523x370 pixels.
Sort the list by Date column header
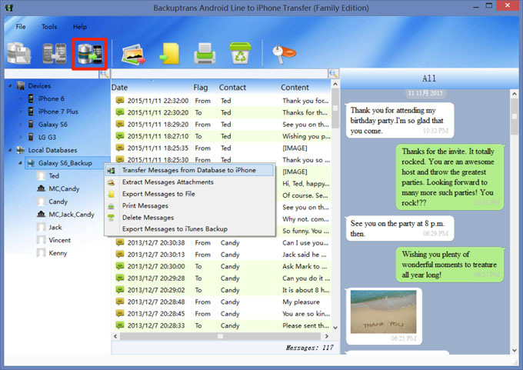point(119,88)
